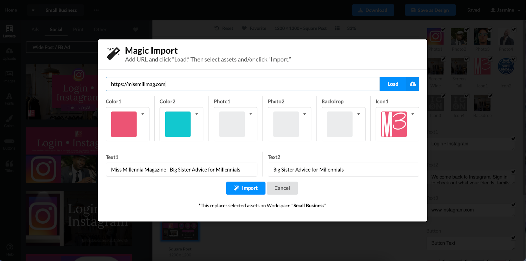Select the pink Color1 swatch
Viewport: 526px width, 261px height.
tap(124, 124)
